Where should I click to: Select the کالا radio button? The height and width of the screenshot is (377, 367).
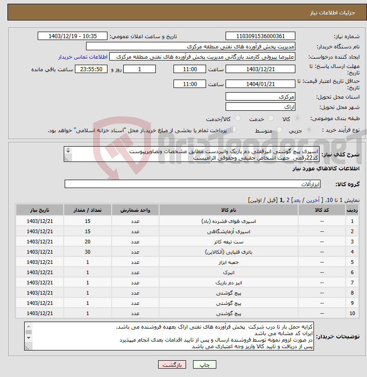coord(297,118)
